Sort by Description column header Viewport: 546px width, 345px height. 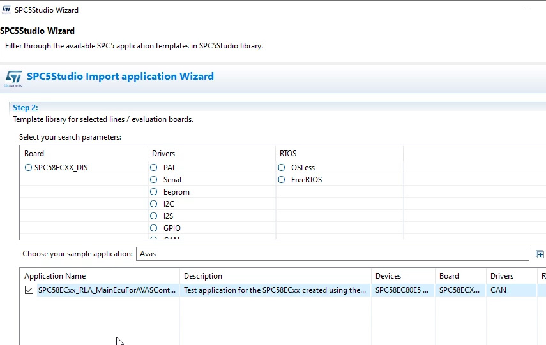pyautogui.click(x=203, y=276)
